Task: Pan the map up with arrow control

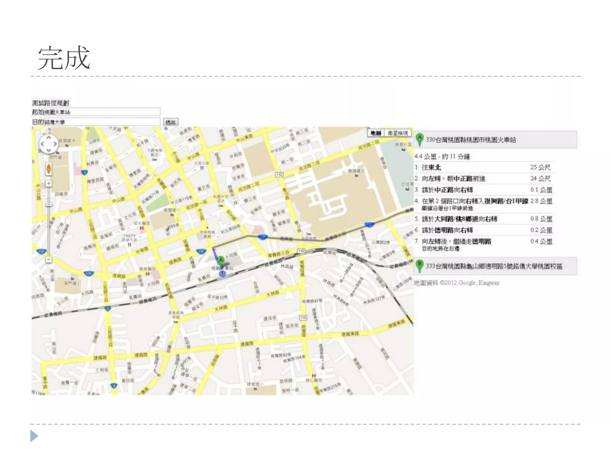Action: click(x=49, y=138)
